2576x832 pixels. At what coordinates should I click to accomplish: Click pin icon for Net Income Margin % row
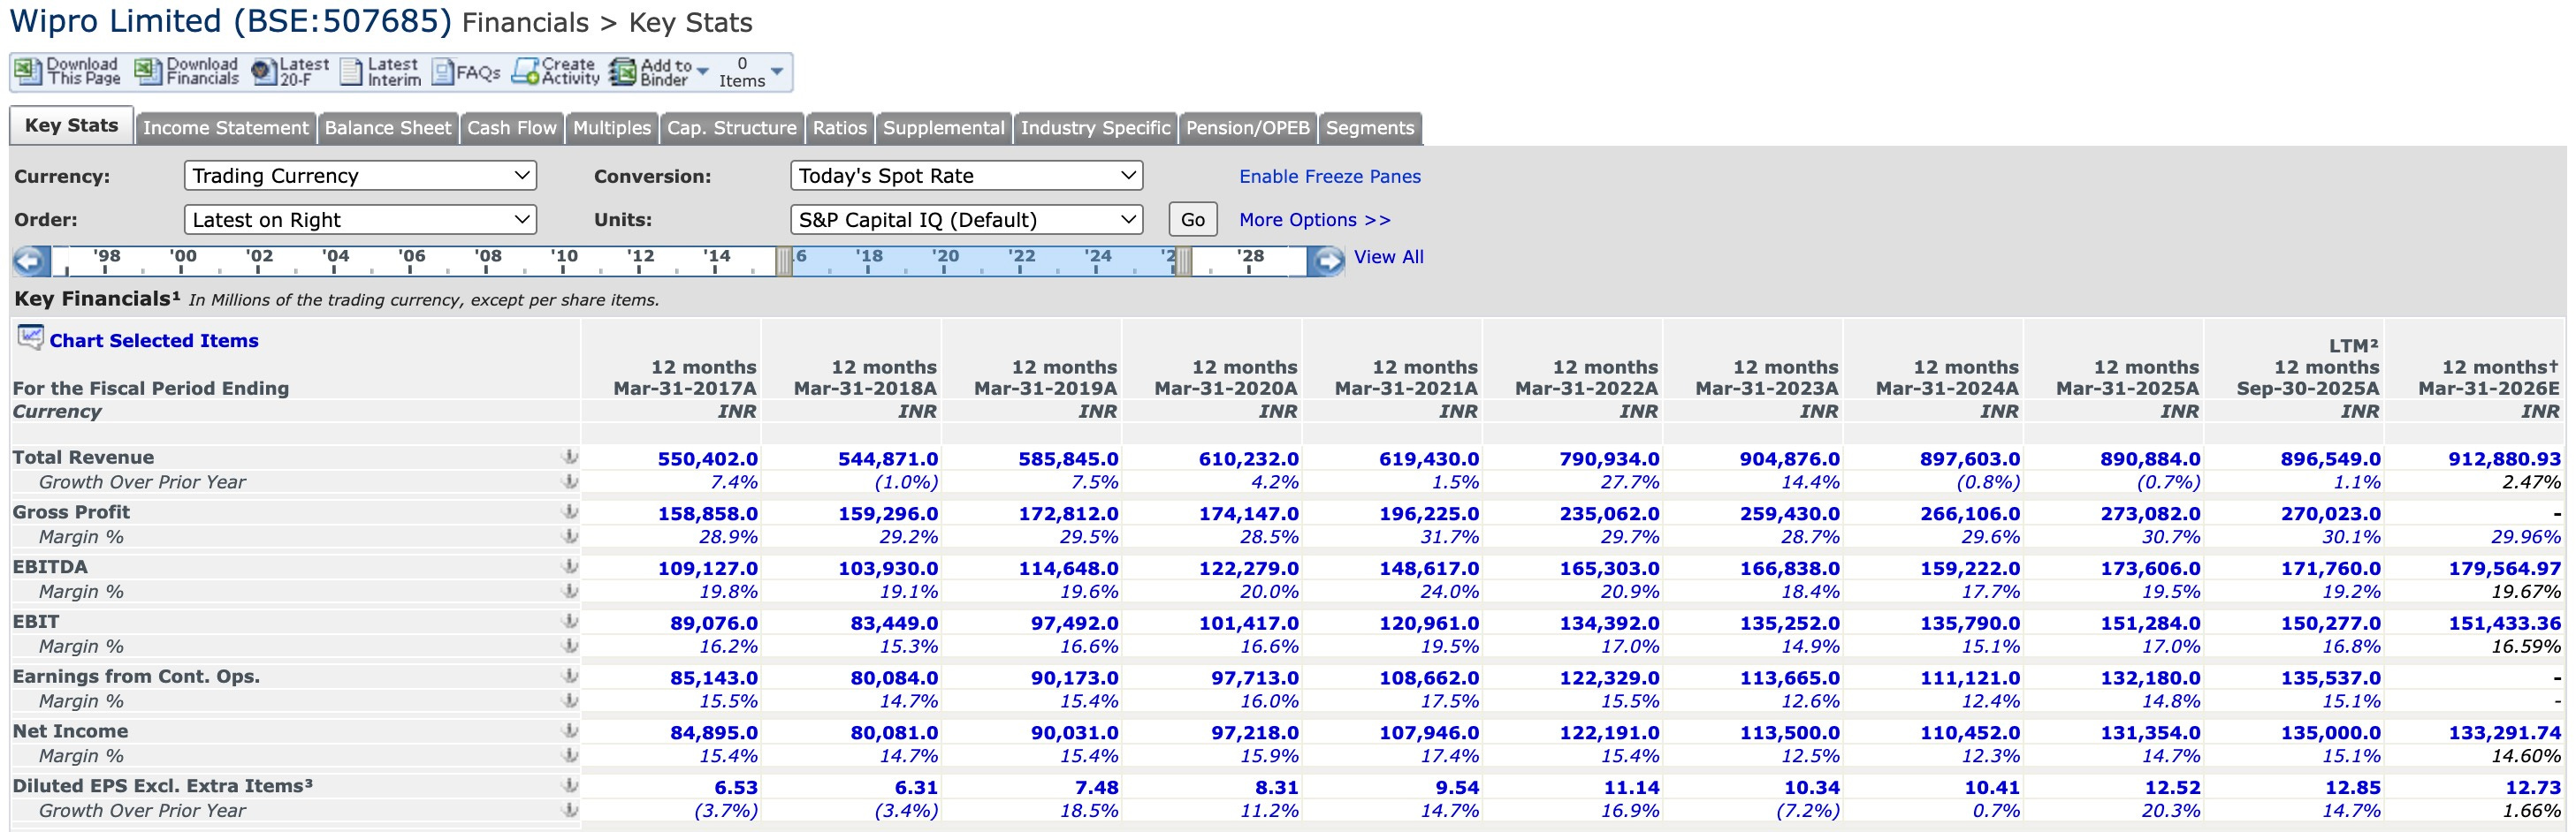pyautogui.click(x=570, y=756)
